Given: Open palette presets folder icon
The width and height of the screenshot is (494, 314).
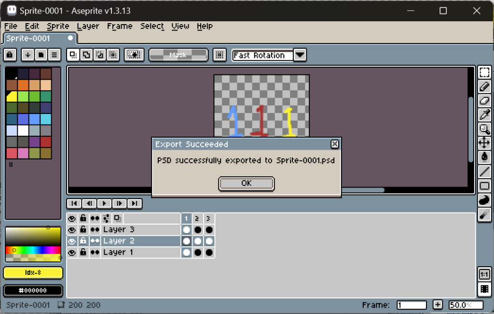Looking at the screenshot, I should [41, 55].
